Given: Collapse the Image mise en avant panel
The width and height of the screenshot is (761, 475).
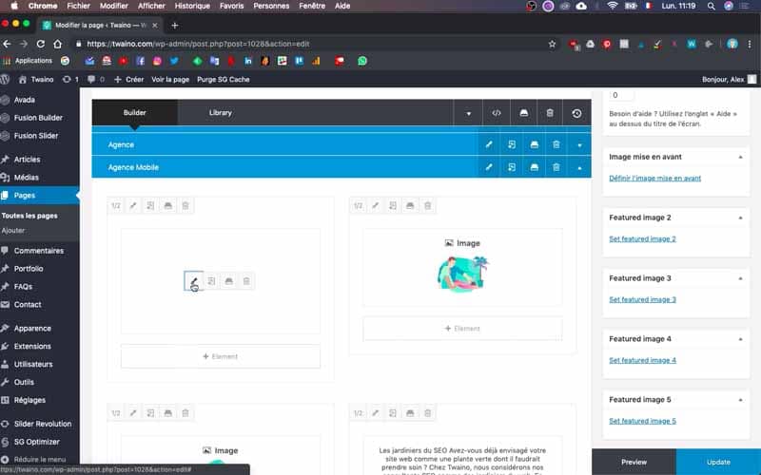Looking at the screenshot, I should 740,157.
